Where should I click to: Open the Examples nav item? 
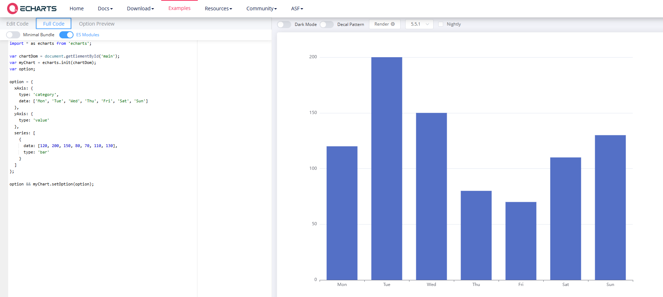(x=179, y=8)
